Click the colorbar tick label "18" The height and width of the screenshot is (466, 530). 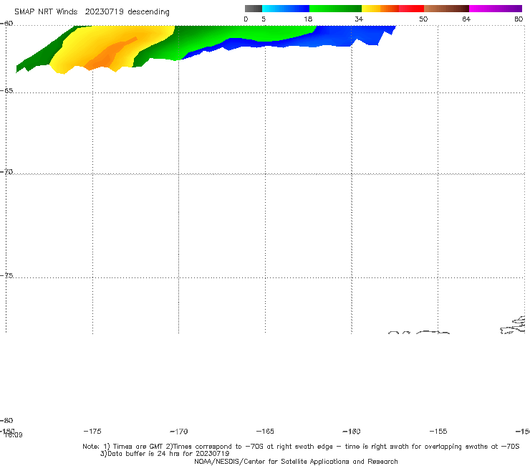(308, 19)
